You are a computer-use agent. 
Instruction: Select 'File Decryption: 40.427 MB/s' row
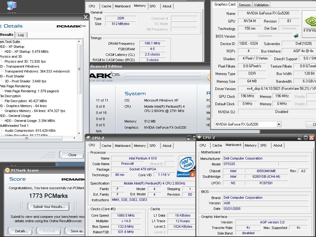[x=26, y=101]
